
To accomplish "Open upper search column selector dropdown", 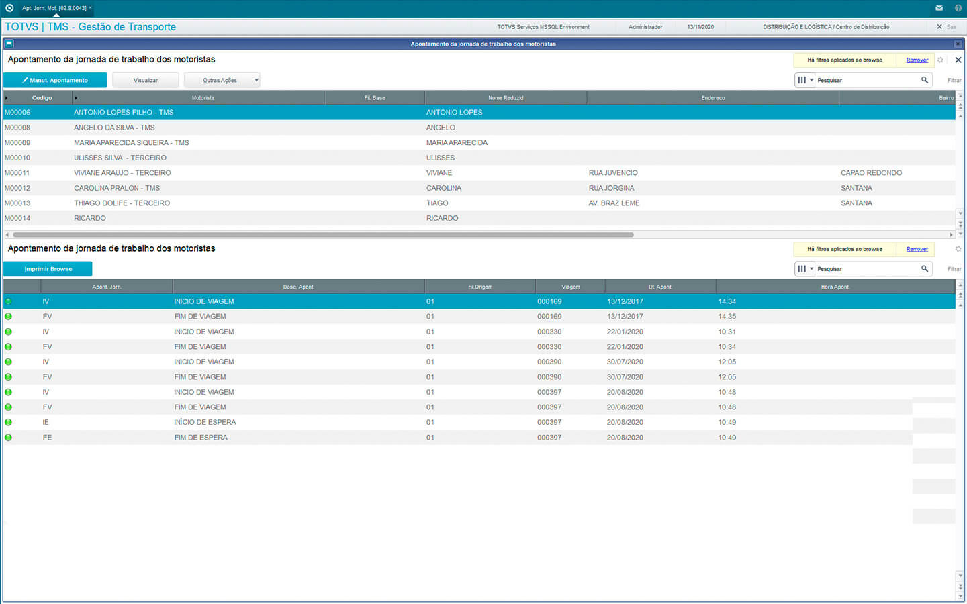I will coord(804,80).
